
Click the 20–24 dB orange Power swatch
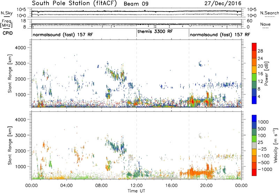[254, 62]
